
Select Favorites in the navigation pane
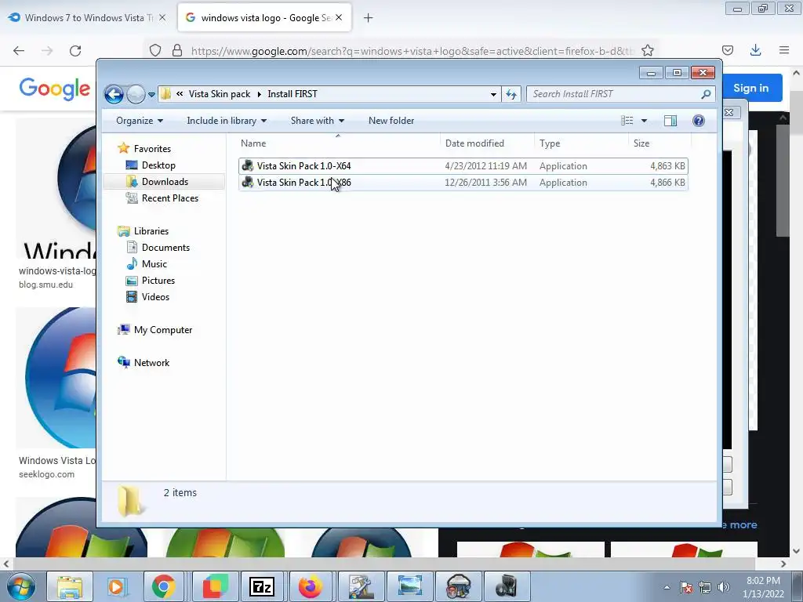(152, 148)
